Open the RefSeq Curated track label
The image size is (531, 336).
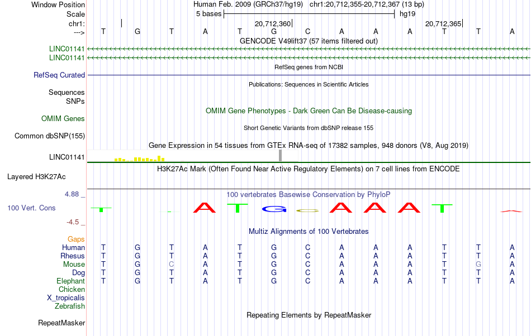tap(59, 75)
